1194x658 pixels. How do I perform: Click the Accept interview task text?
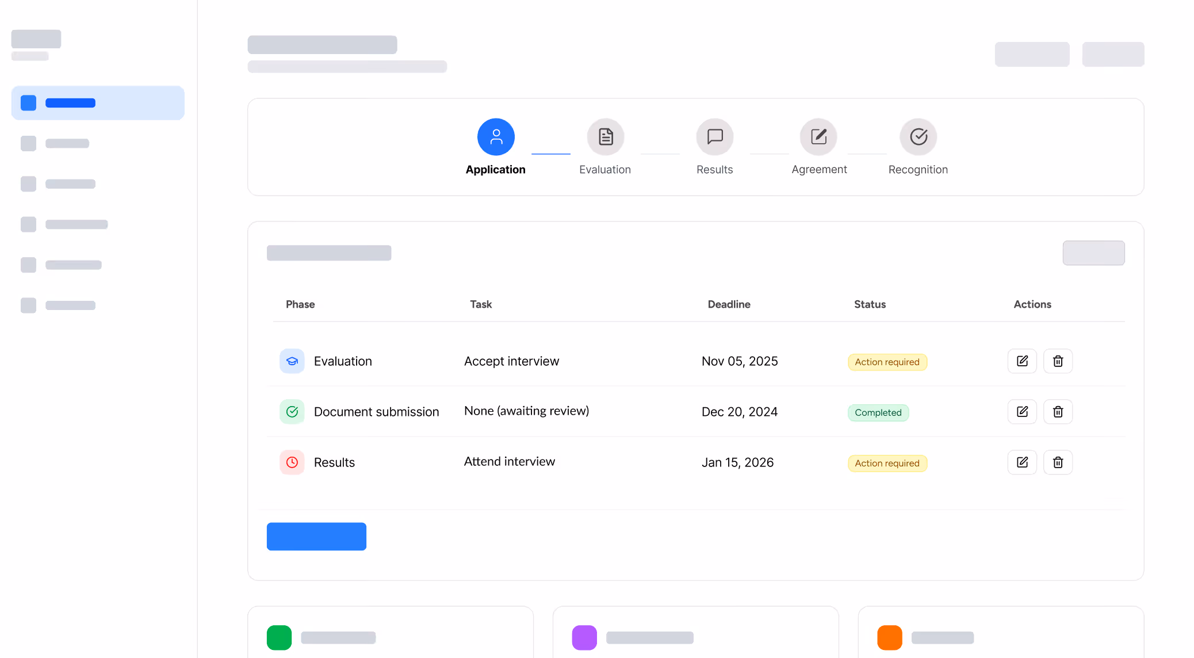[x=511, y=361]
